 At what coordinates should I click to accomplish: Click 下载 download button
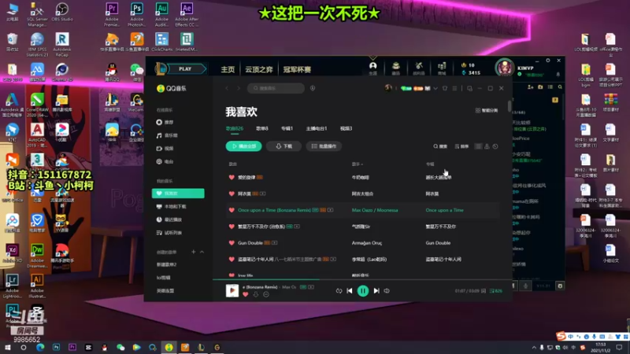tap(283, 146)
